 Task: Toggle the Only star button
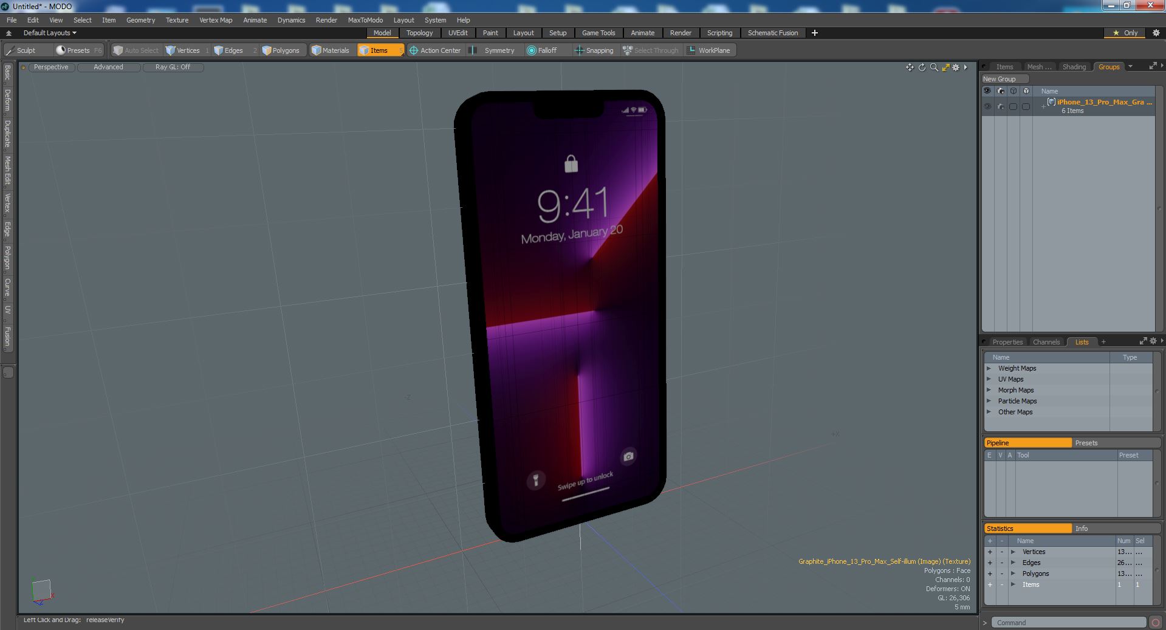tap(1125, 33)
